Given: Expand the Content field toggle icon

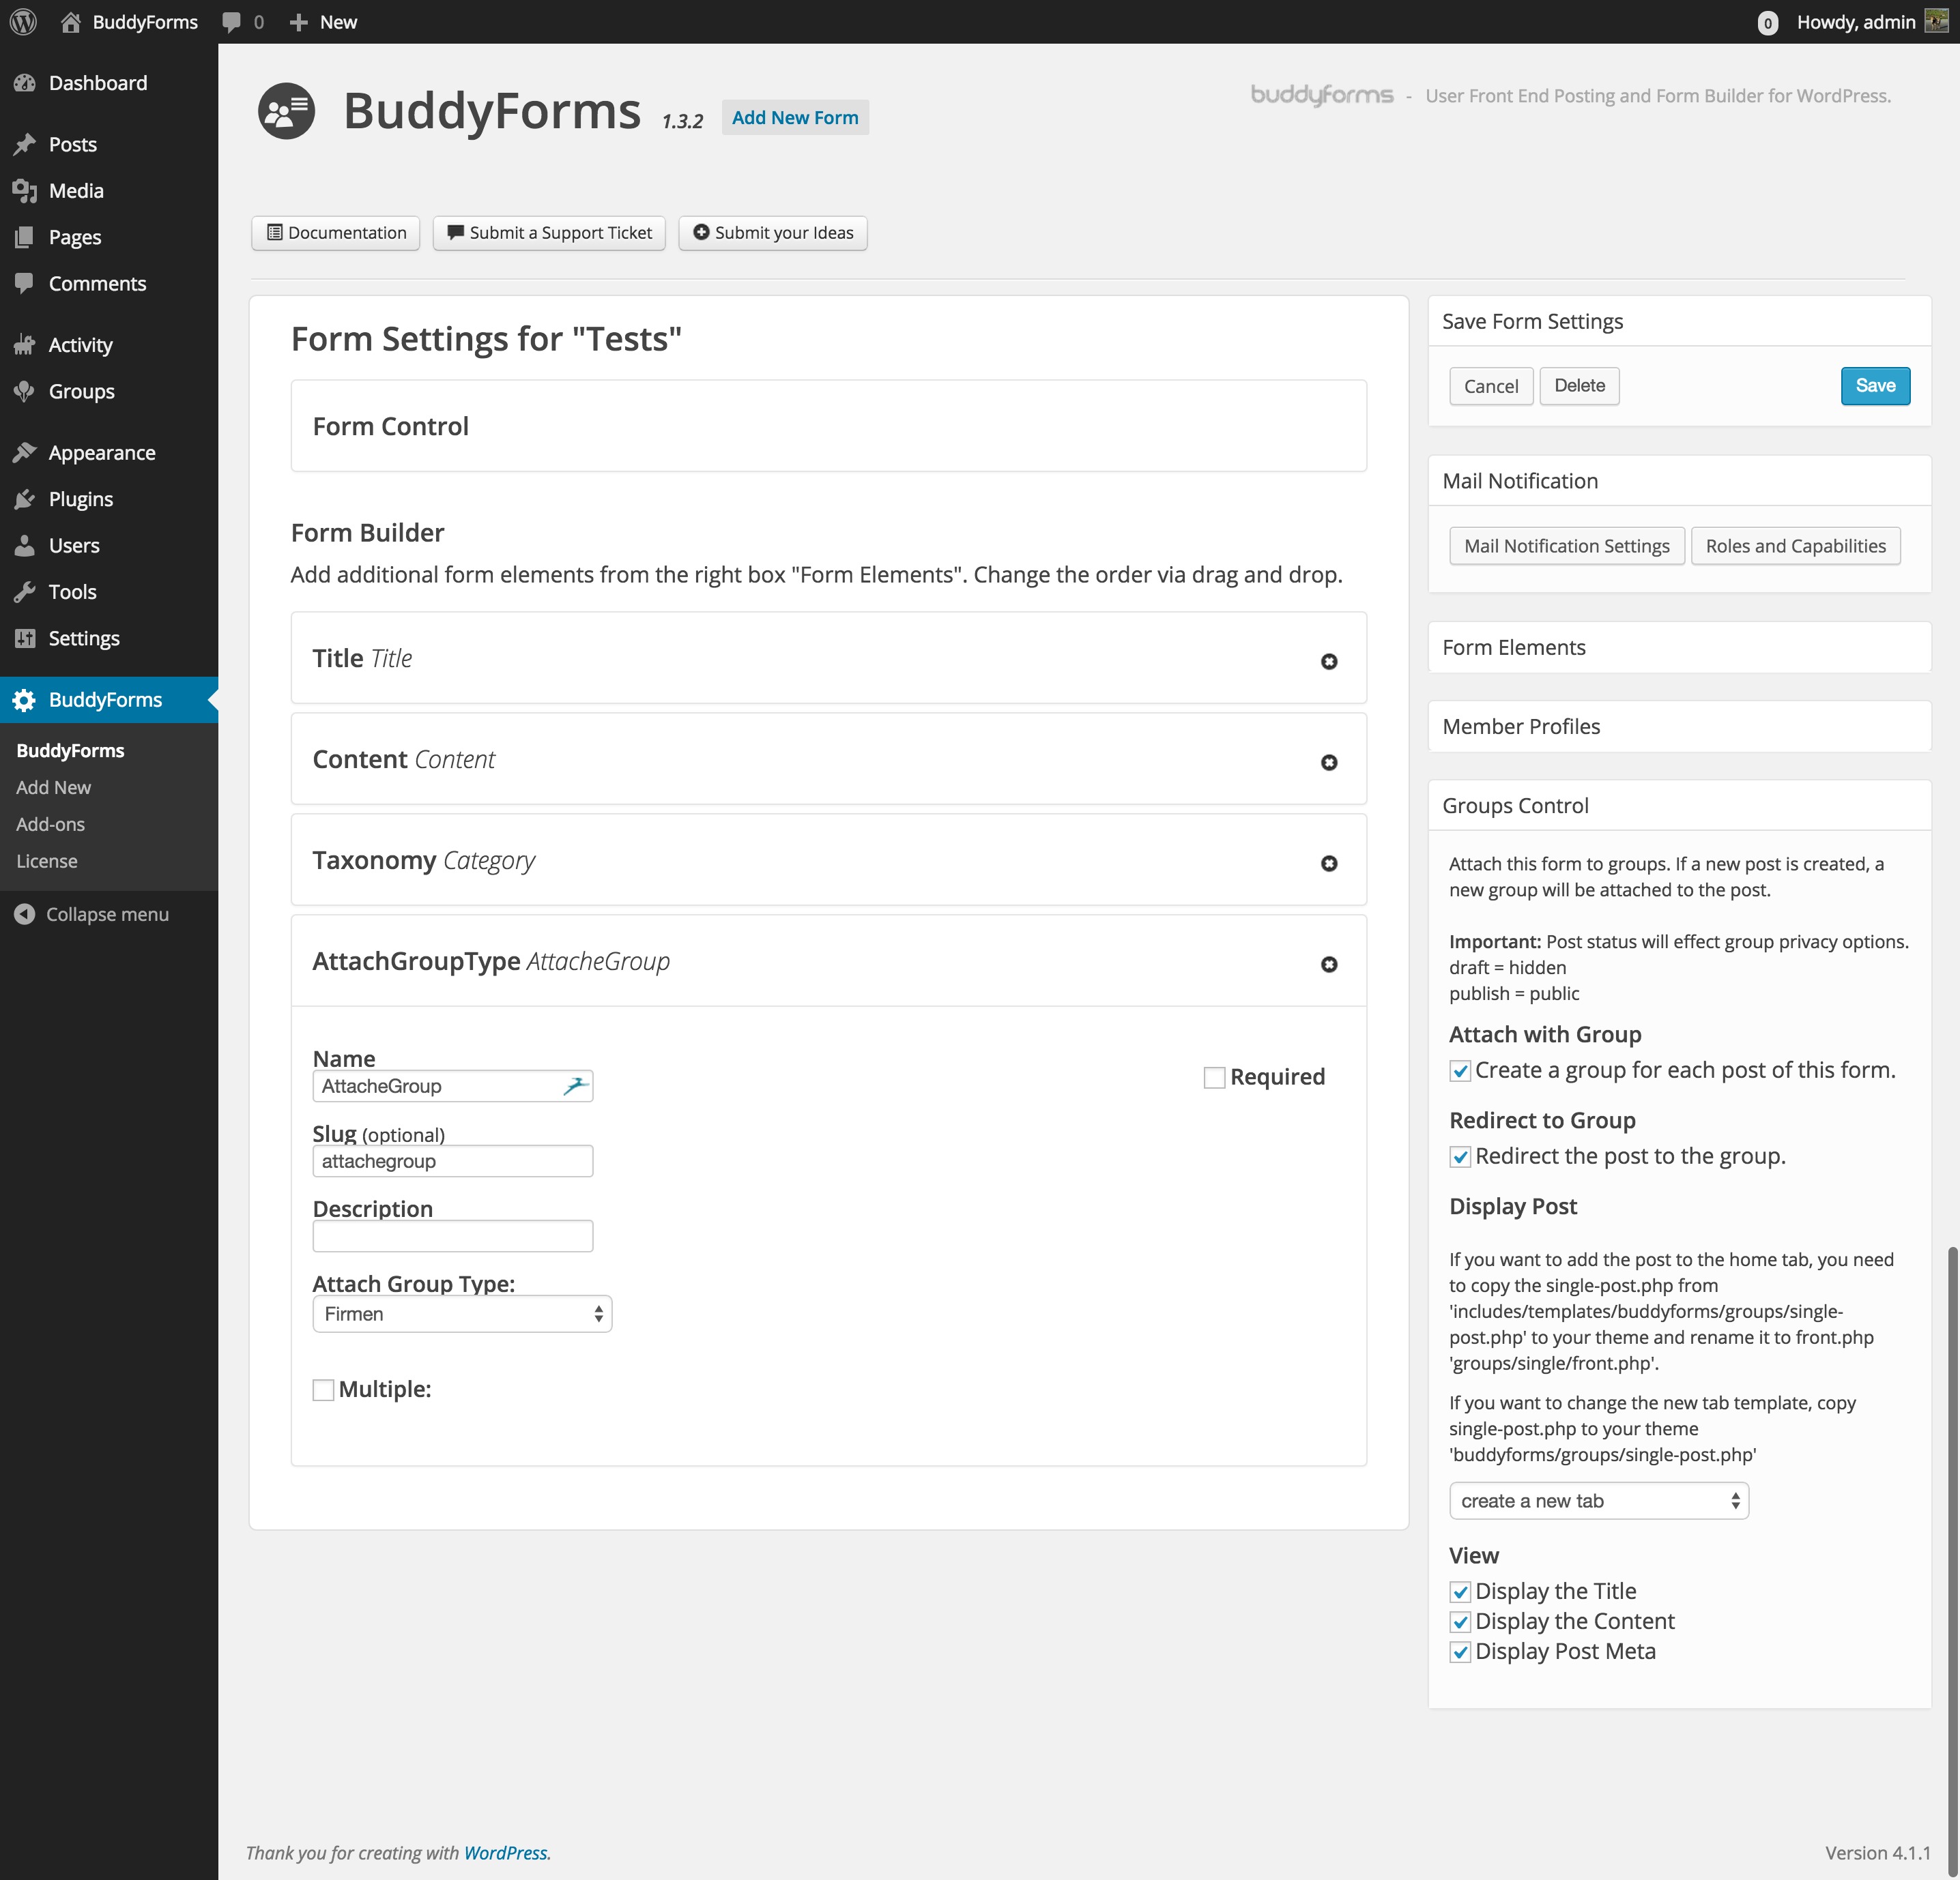Looking at the screenshot, I should tap(1329, 761).
